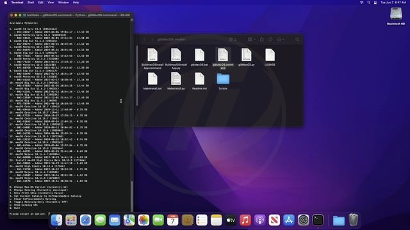Image resolution: width=410 pixels, height=230 pixels.
Task: Click Terminal window title bar text
Action: tap(78, 15)
